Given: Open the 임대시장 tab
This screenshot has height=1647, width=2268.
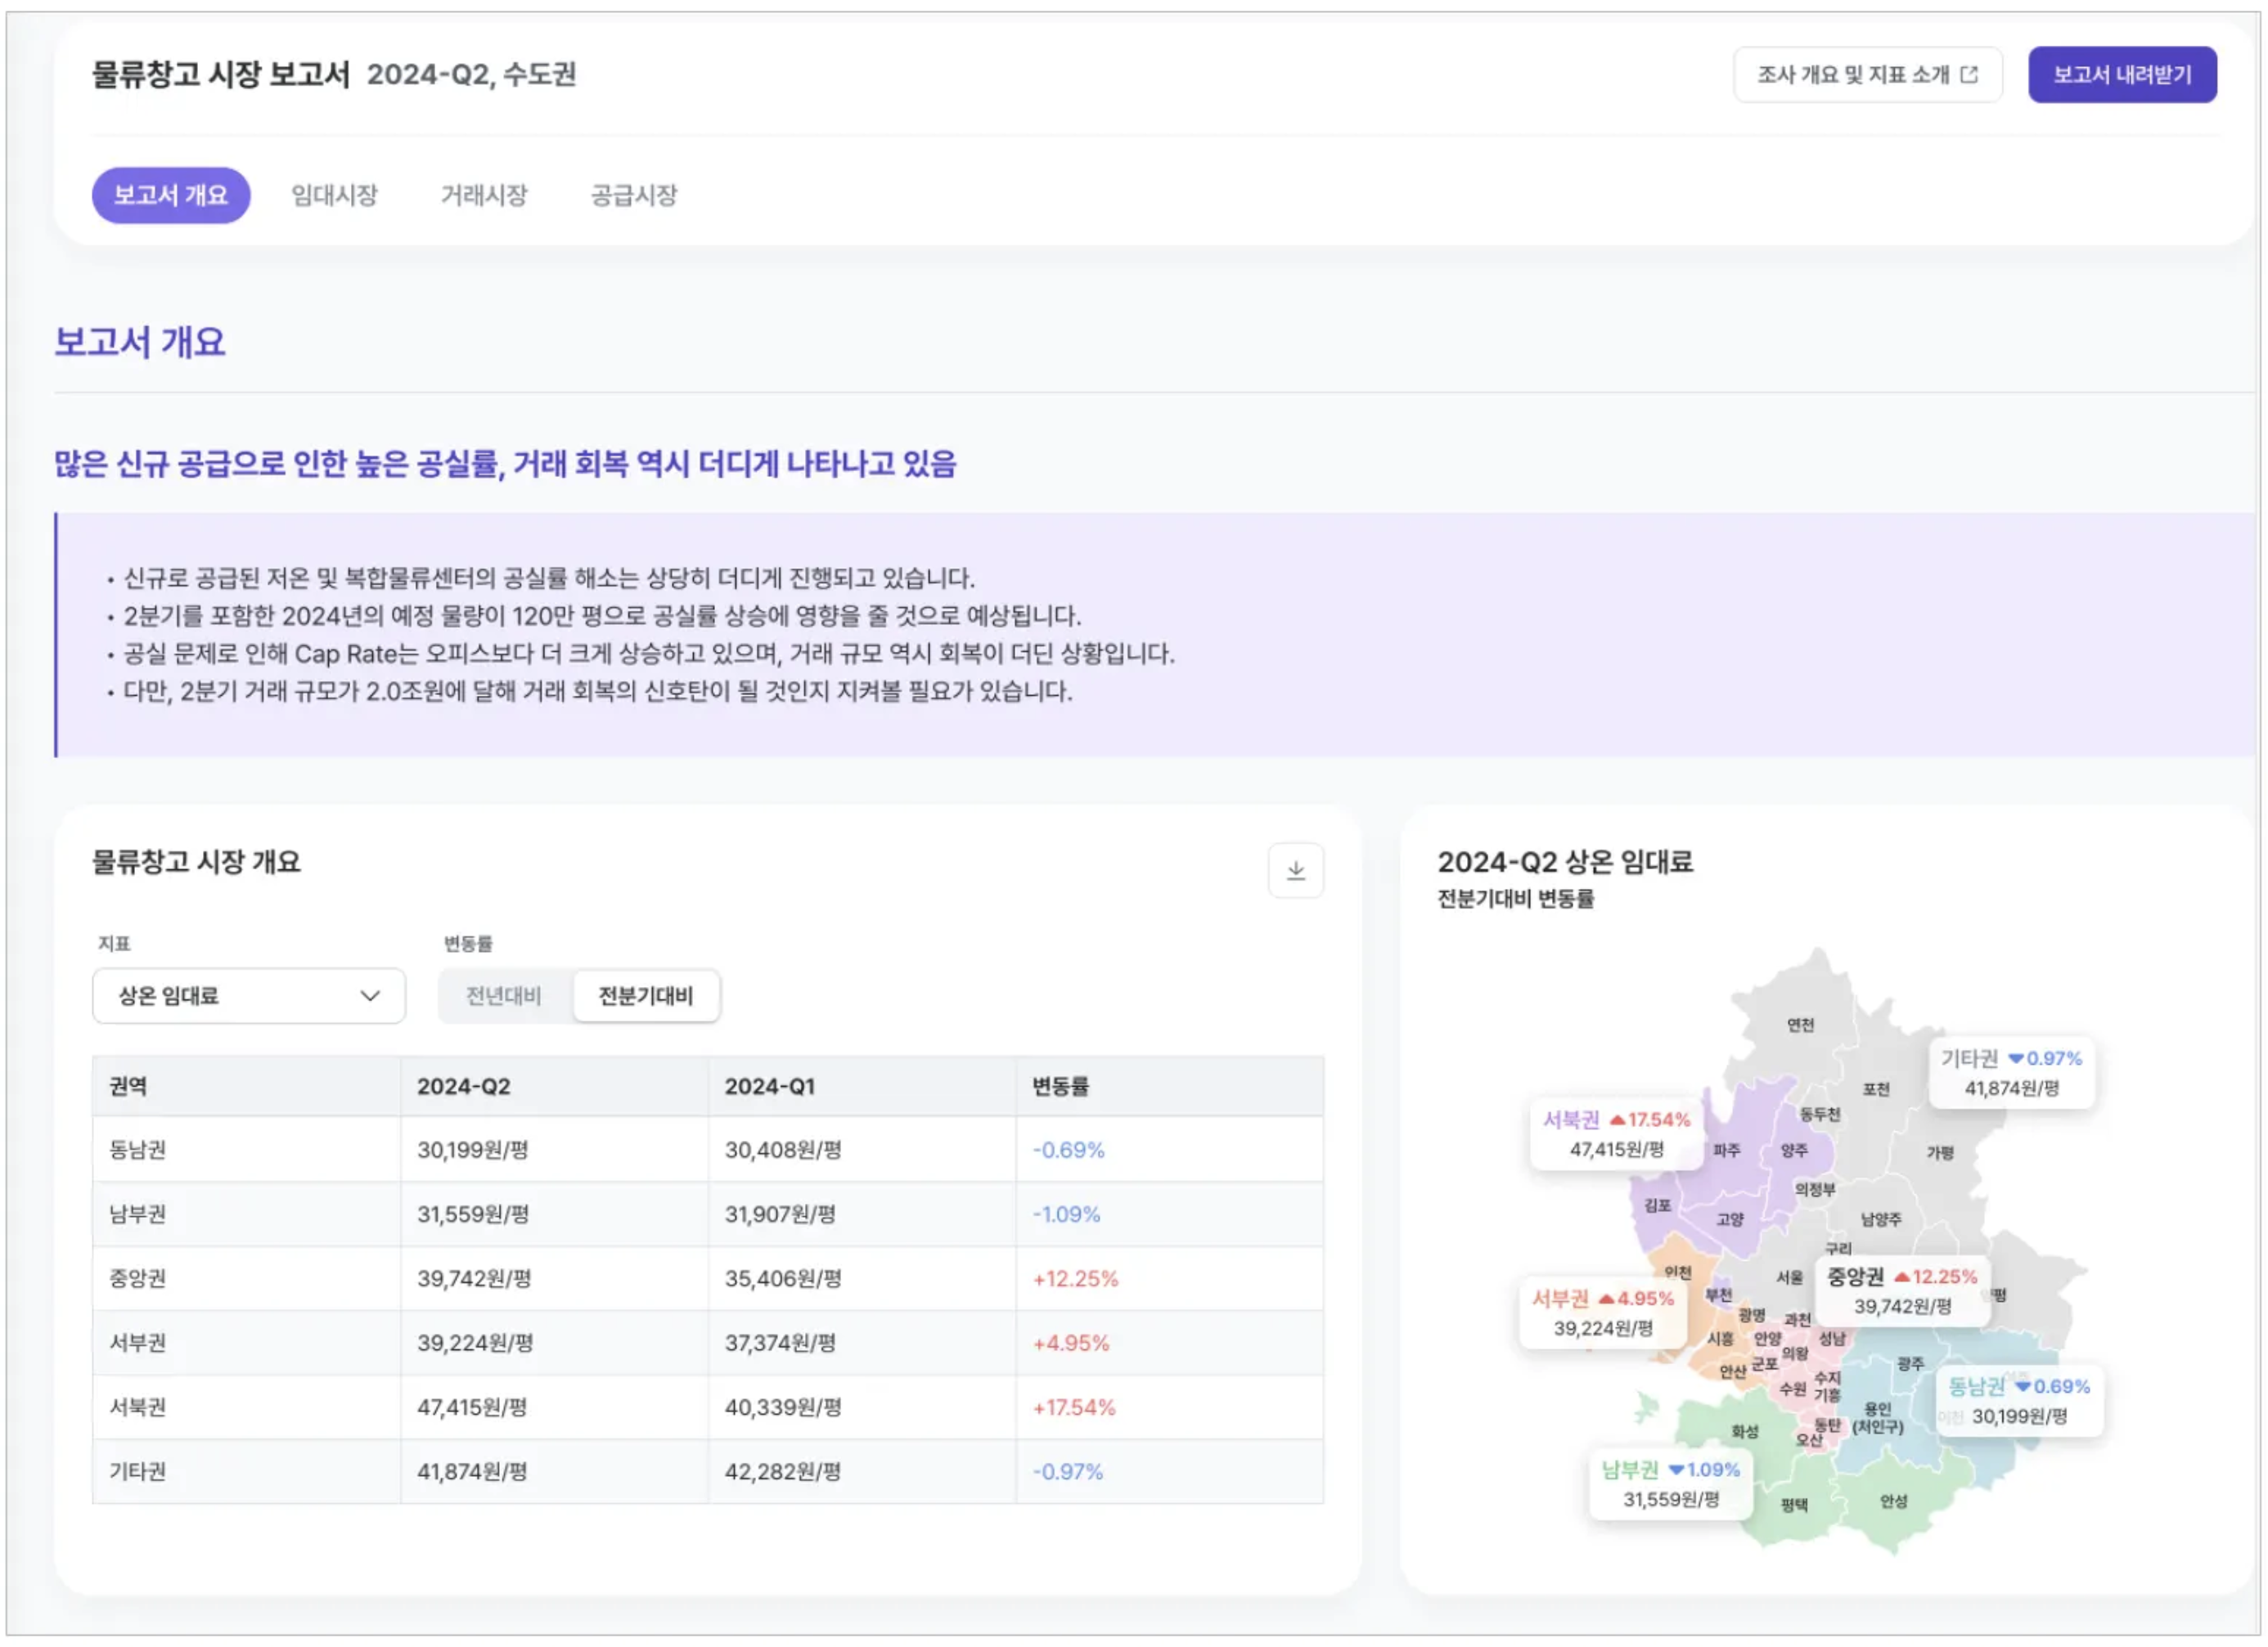Looking at the screenshot, I should (334, 196).
